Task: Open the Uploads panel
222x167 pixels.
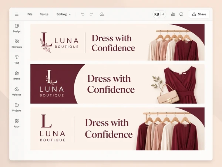Action: [x=17, y=92]
